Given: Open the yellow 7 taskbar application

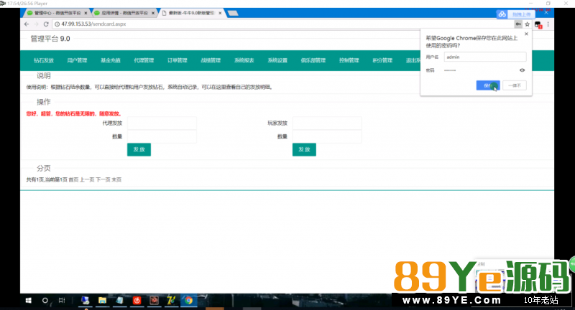Looking at the screenshot, I should point(171,301).
